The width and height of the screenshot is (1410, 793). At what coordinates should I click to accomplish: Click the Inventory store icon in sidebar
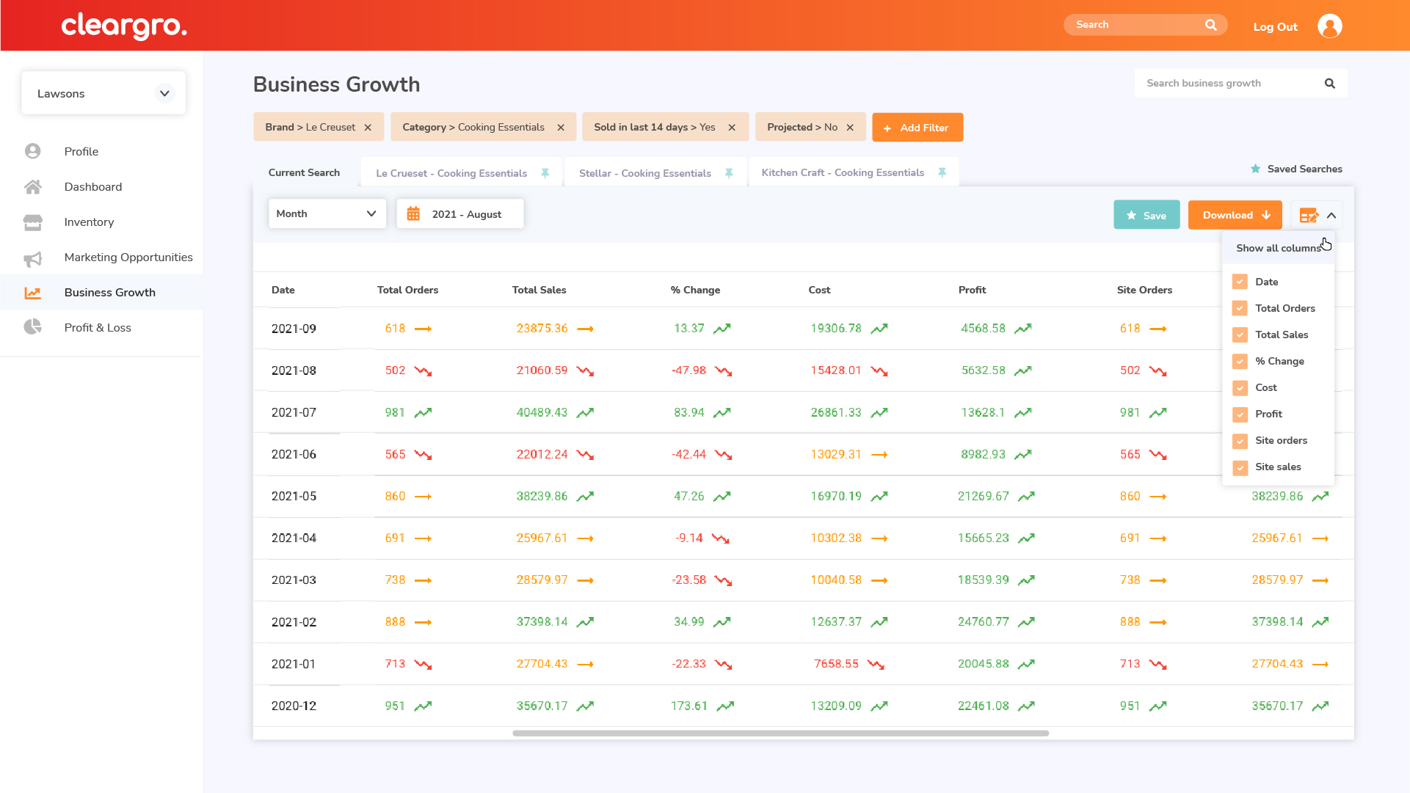(32, 222)
